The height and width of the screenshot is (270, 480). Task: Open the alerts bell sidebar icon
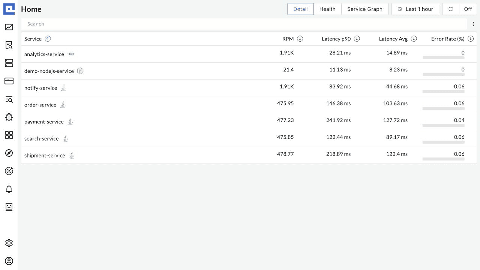[9, 189]
